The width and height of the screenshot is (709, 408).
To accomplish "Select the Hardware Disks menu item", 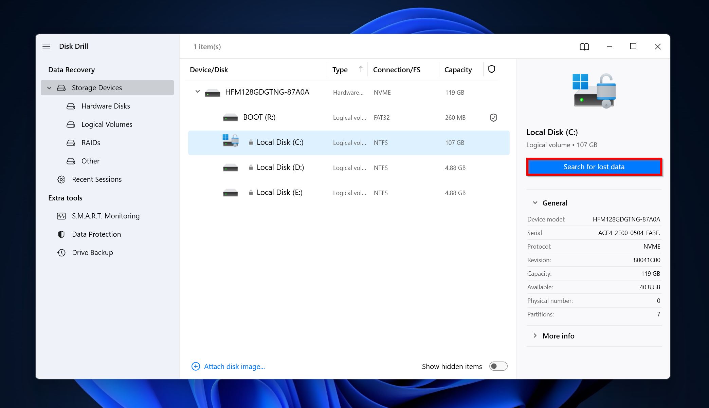I will click(106, 105).
